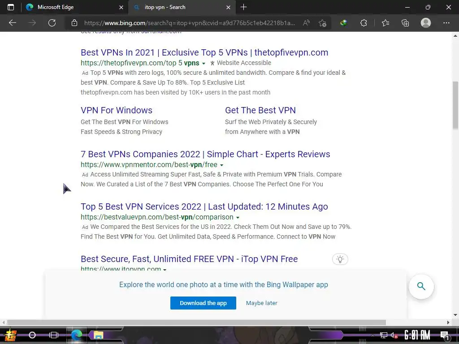This screenshot has height=344, width=459.
Task: Open the Favorites list
Action: coord(385,23)
